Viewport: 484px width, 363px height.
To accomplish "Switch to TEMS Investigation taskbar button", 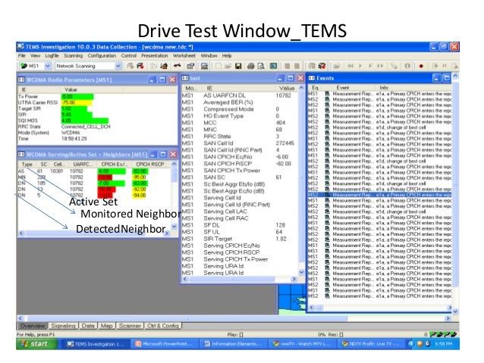I will click(96, 343).
